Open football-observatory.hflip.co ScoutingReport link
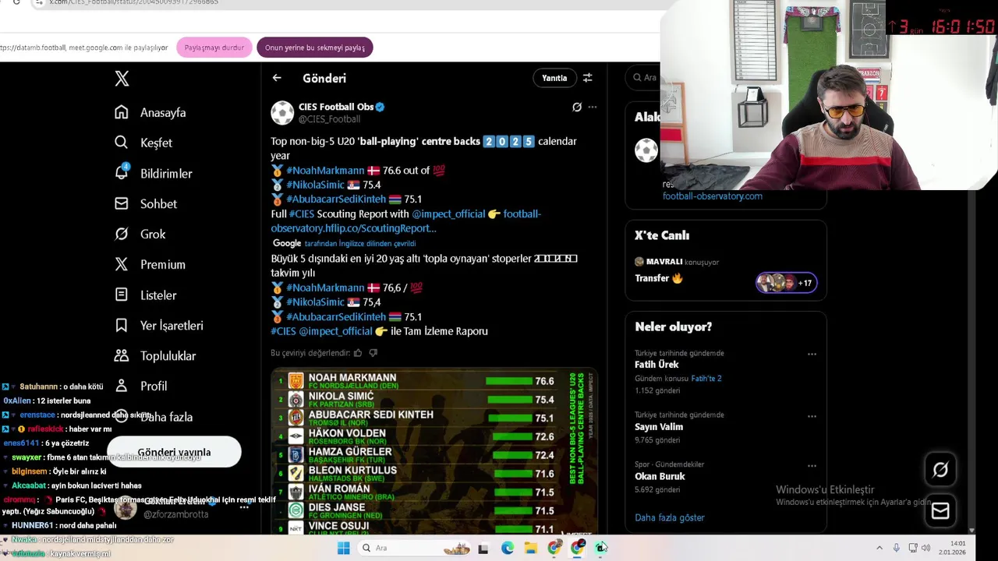 405,221
